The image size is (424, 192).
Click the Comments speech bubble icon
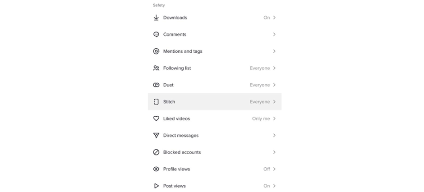pos(156,34)
